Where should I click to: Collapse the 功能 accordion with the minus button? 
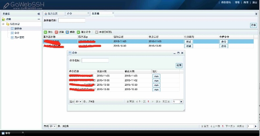coord(39,19)
